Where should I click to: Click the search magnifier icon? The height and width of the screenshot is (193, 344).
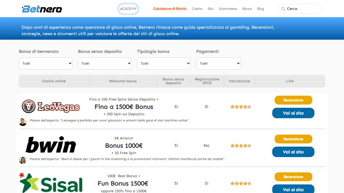283,9
